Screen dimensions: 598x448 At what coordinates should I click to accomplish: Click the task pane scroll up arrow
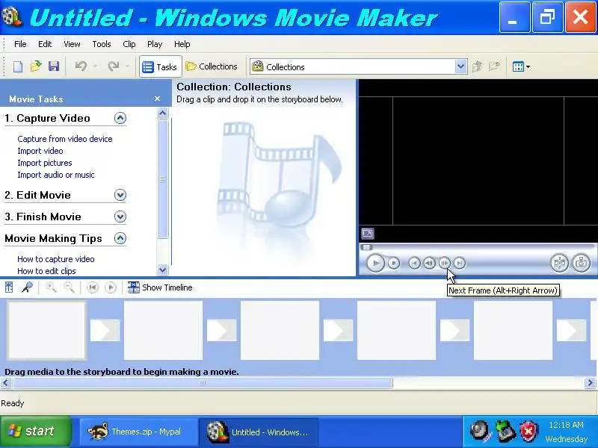point(162,113)
